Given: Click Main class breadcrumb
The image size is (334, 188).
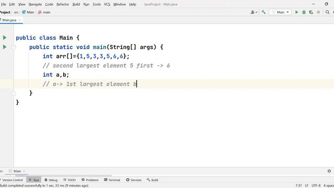Looking at the screenshot, I should pos(28,13).
